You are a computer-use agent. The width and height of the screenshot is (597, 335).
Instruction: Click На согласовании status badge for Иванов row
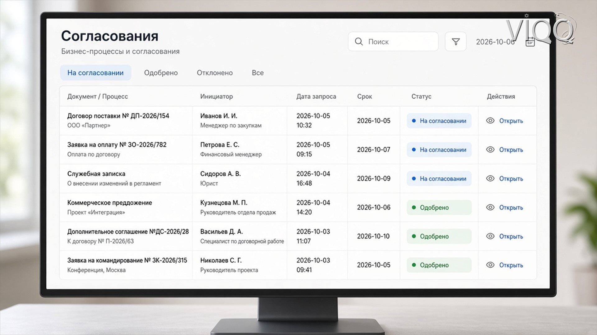439,121
